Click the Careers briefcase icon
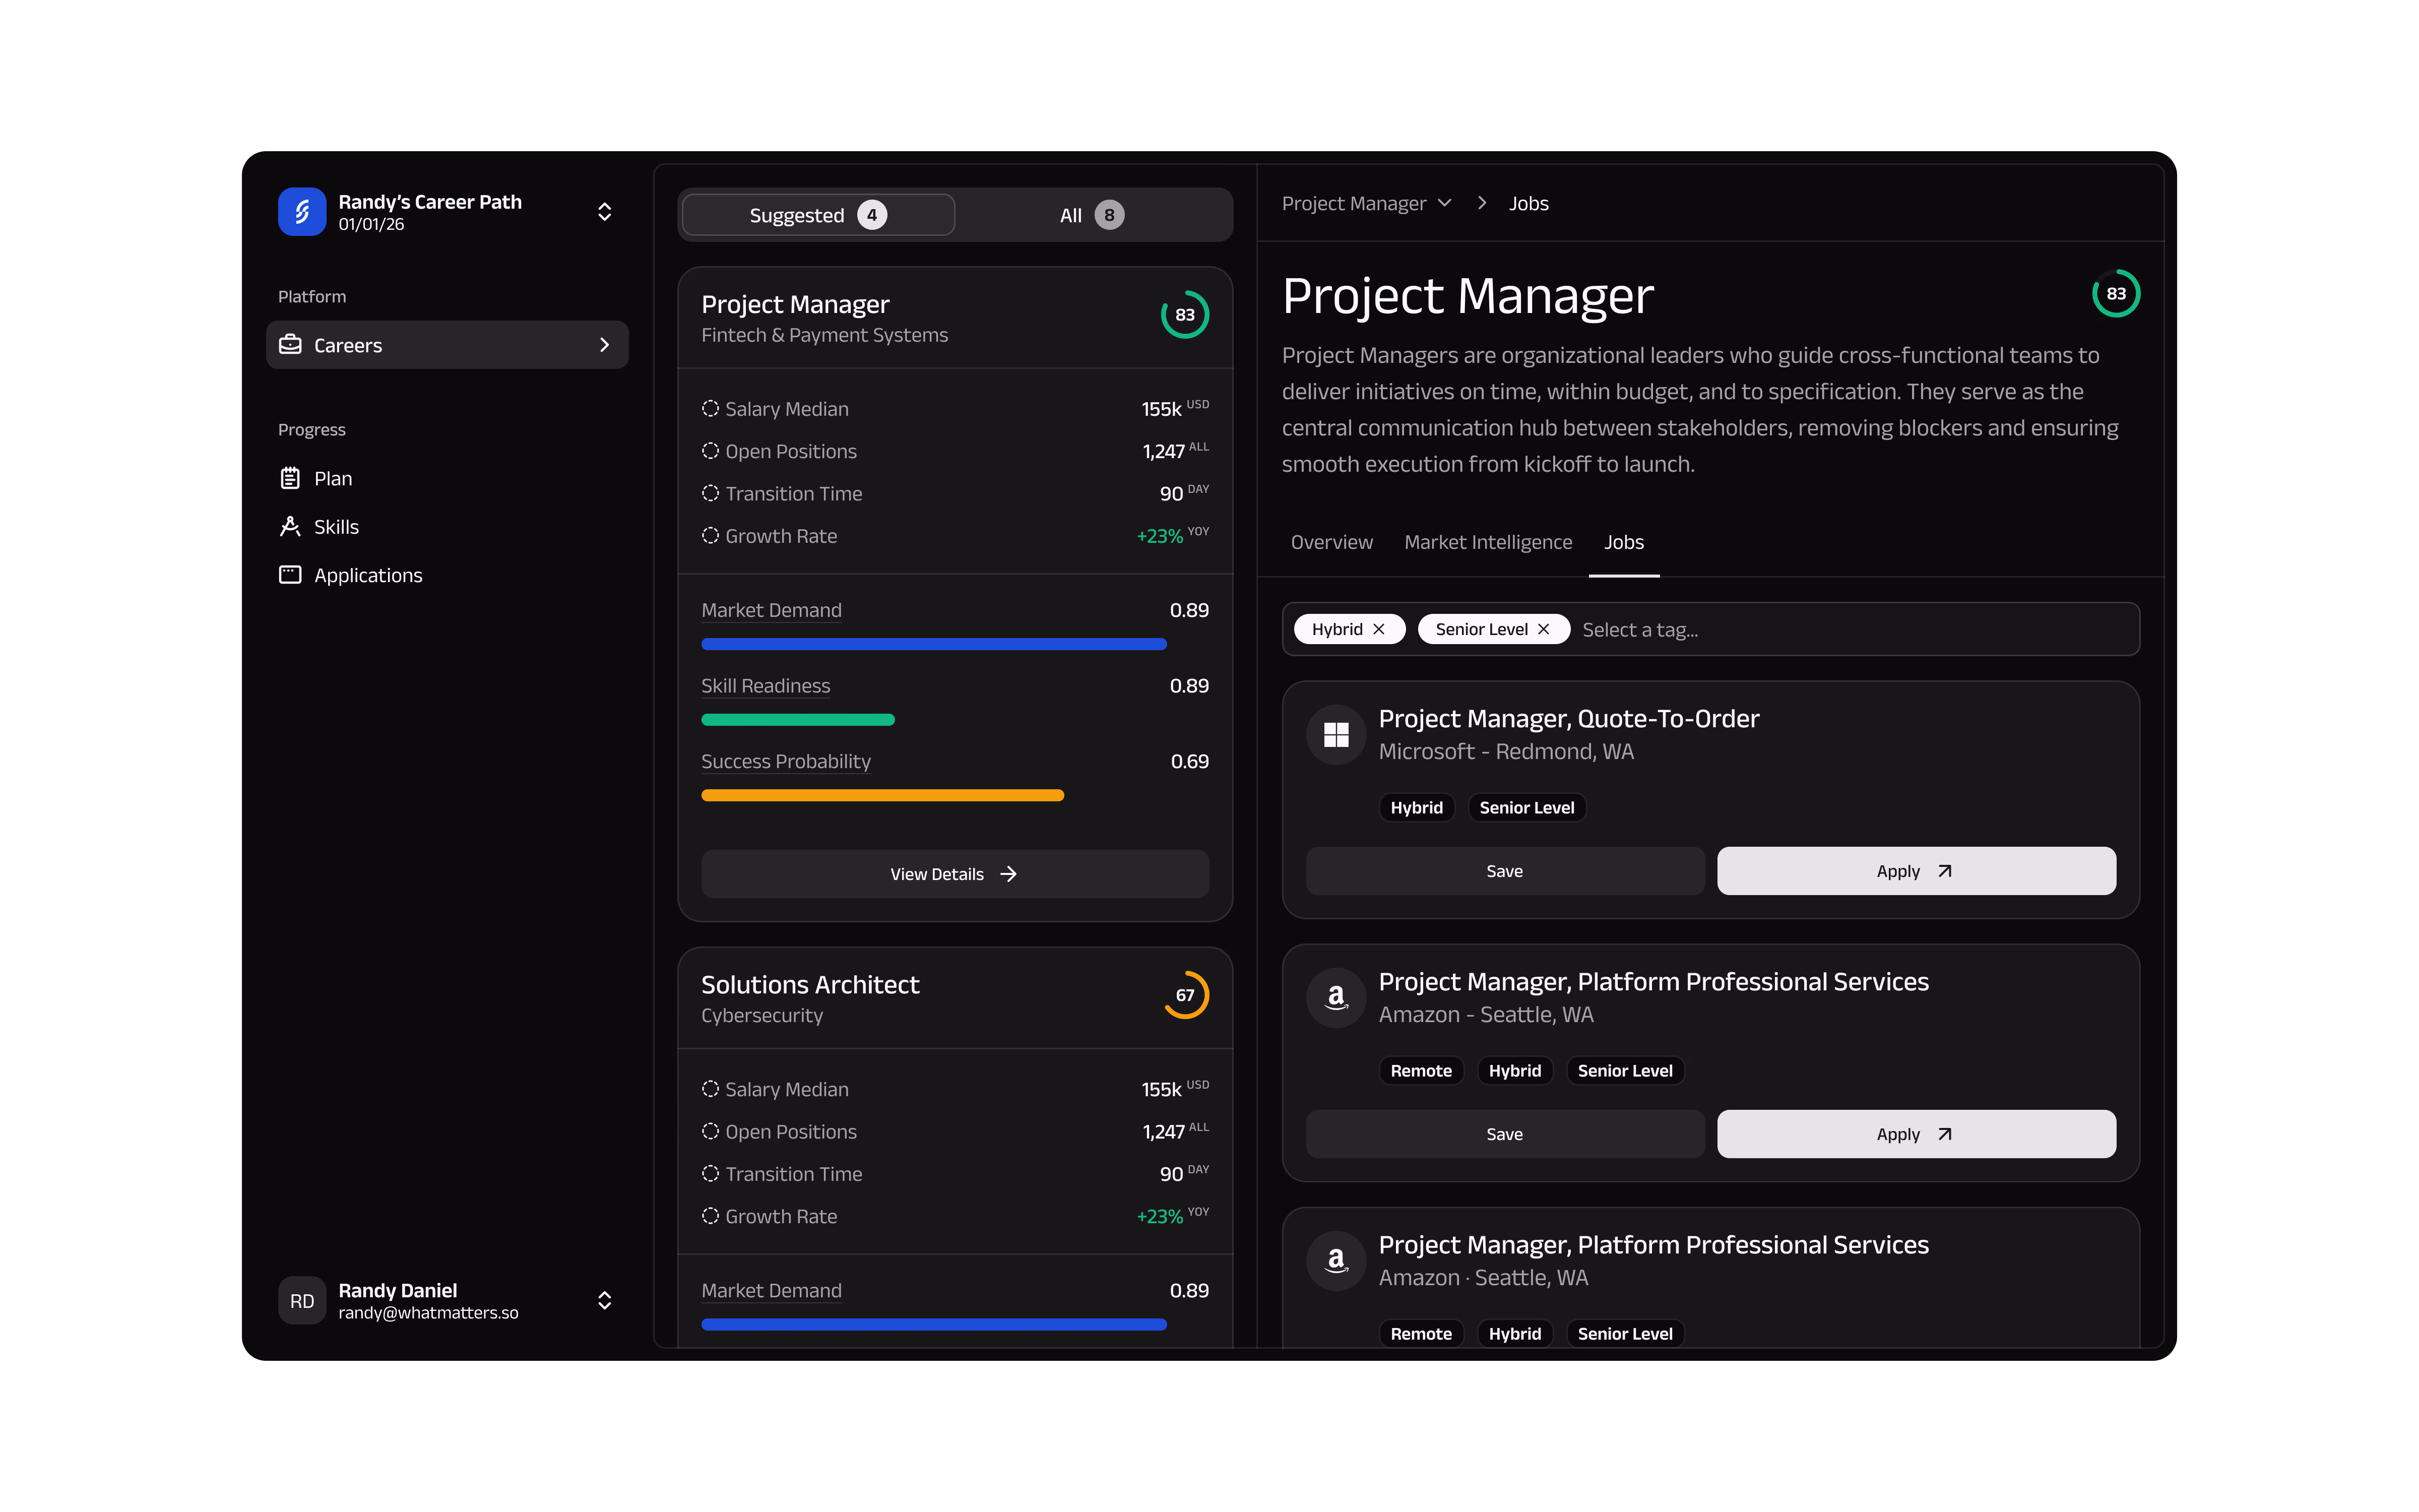2419x1512 pixels. 290,345
